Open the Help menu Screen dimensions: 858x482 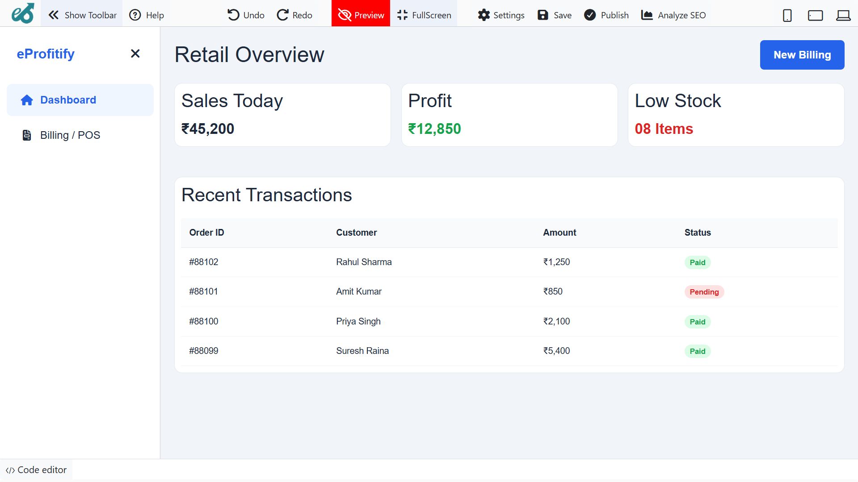147,15
